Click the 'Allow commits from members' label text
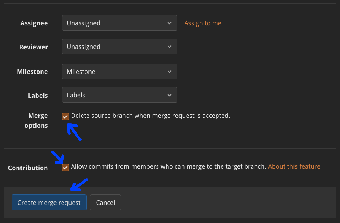 click(168, 166)
